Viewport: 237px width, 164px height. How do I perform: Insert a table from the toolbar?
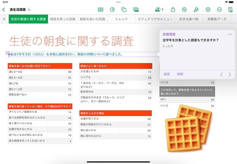(100, 10)
